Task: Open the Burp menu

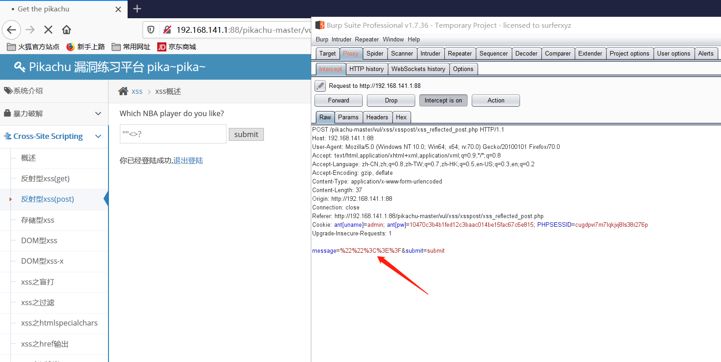Action: pos(322,40)
